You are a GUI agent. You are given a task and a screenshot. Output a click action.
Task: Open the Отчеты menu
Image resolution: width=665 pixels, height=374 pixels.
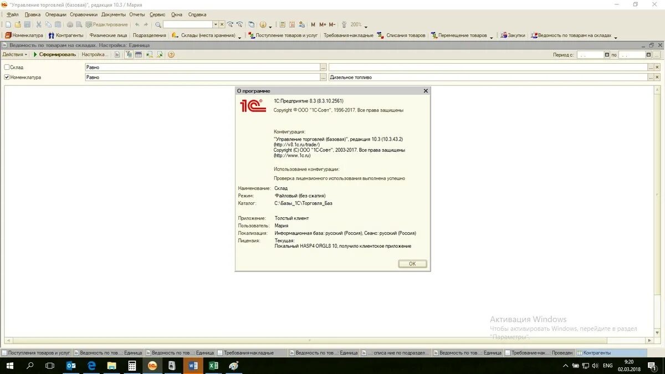pyautogui.click(x=137, y=14)
